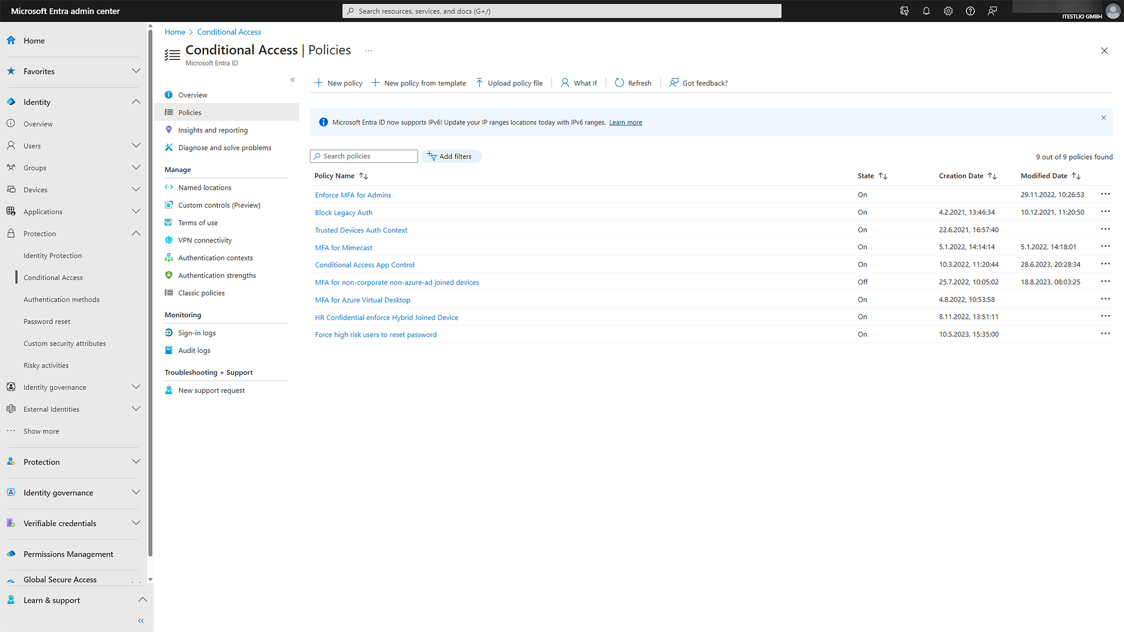
Task: Sort by Modified Date arrows
Action: point(1076,176)
